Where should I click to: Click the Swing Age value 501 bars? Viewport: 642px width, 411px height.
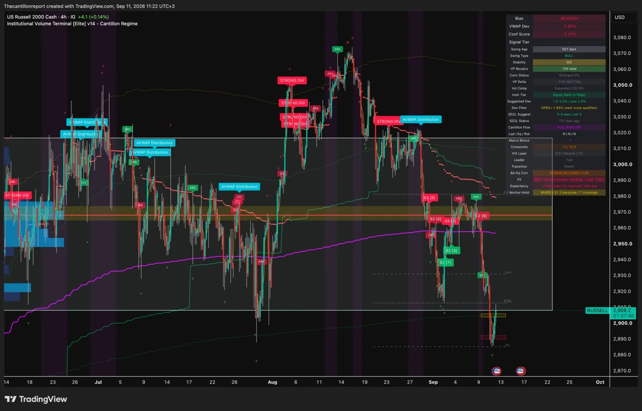pyautogui.click(x=569, y=49)
